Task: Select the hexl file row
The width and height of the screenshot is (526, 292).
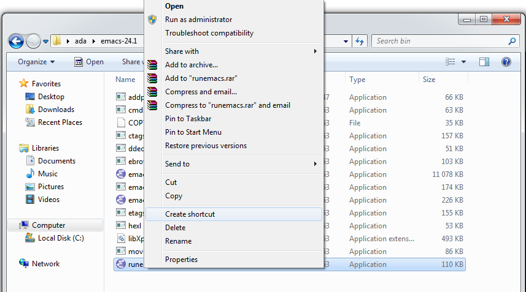Action: coord(290,226)
